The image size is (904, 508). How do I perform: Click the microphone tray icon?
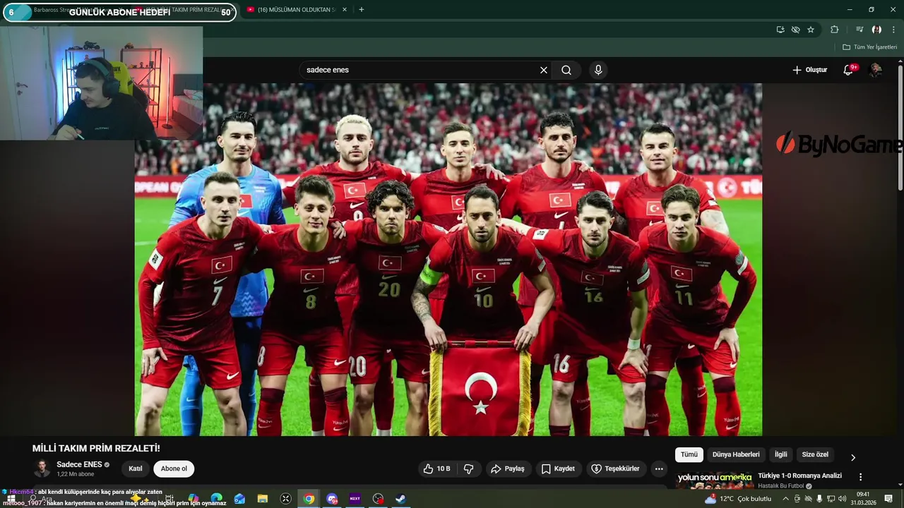819,499
